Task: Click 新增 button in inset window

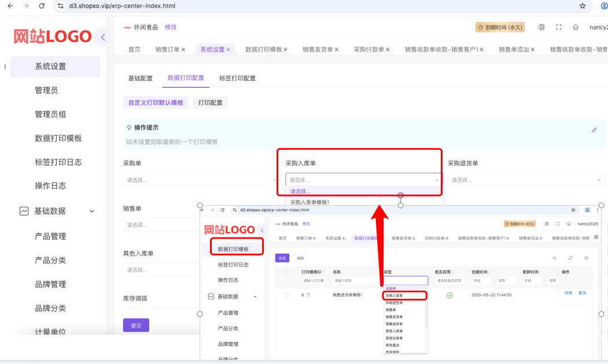Action: point(282,258)
